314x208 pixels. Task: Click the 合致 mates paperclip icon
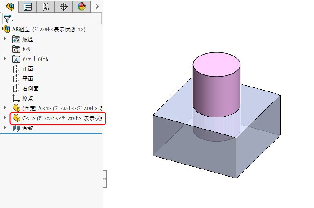(x=16, y=128)
